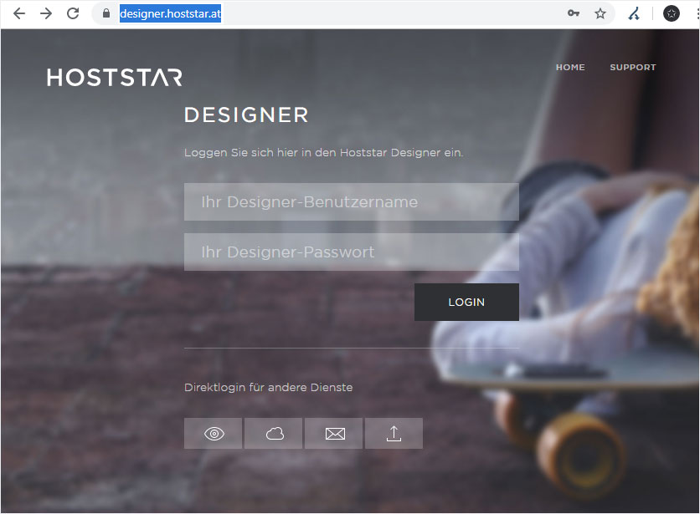Open the eye icon direct login
The height and width of the screenshot is (514, 700).
pyautogui.click(x=214, y=433)
